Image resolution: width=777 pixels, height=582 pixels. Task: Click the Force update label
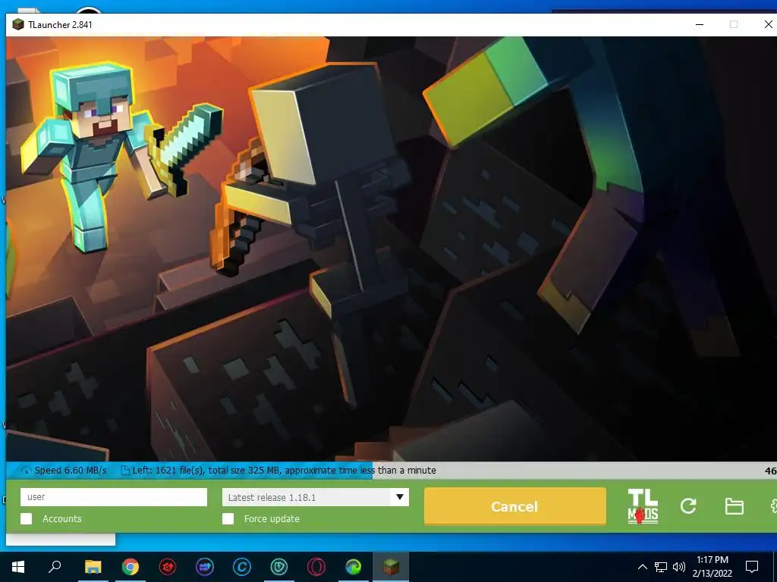[x=272, y=518]
